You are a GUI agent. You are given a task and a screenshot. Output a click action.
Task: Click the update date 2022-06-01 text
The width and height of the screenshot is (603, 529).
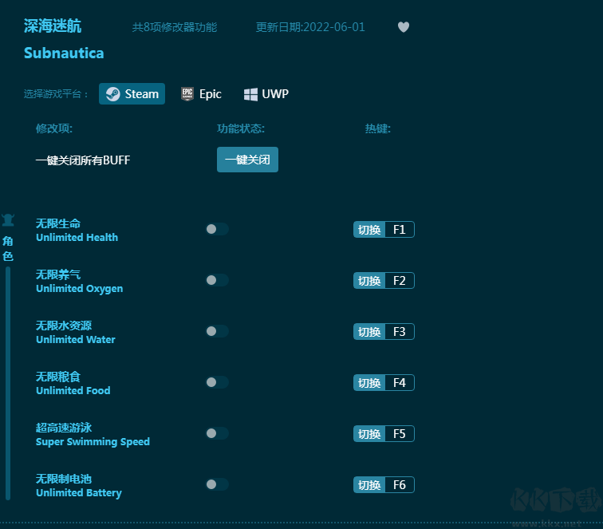(310, 27)
